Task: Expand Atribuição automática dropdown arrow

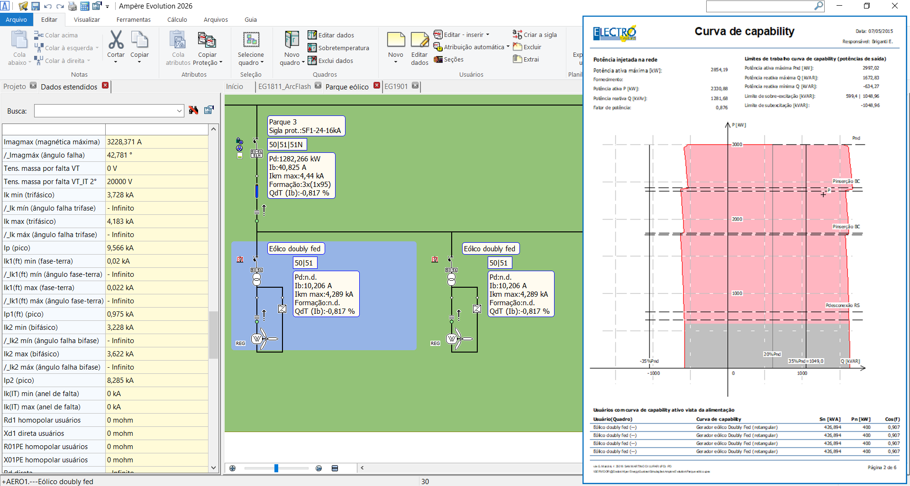Action: click(x=508, y=47)
